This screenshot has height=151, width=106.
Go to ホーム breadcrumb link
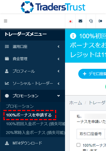pyautogui.click(x=76, y=103)
